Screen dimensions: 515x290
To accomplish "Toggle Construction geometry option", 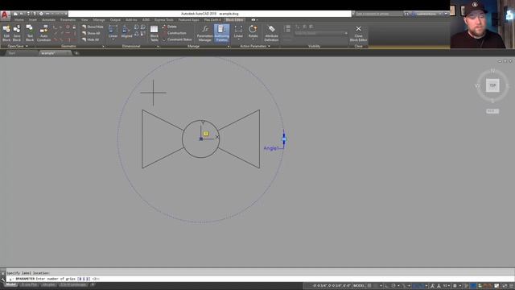I will [x=175, y=33].
